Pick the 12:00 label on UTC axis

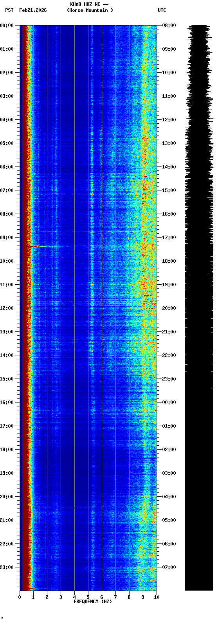(169, 120)
